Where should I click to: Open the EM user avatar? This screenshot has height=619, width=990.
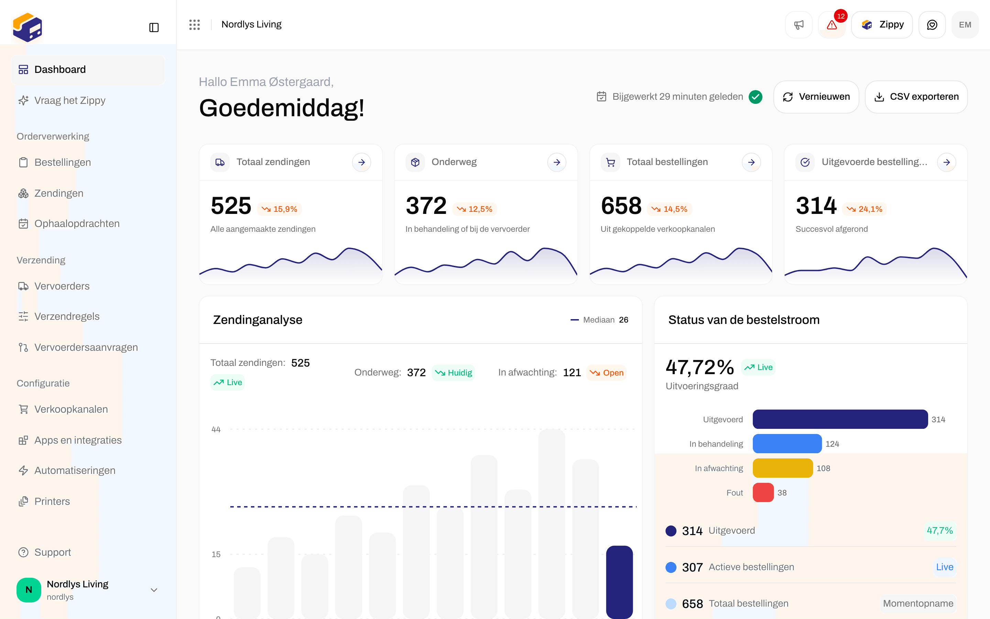(x=965, y=25)
